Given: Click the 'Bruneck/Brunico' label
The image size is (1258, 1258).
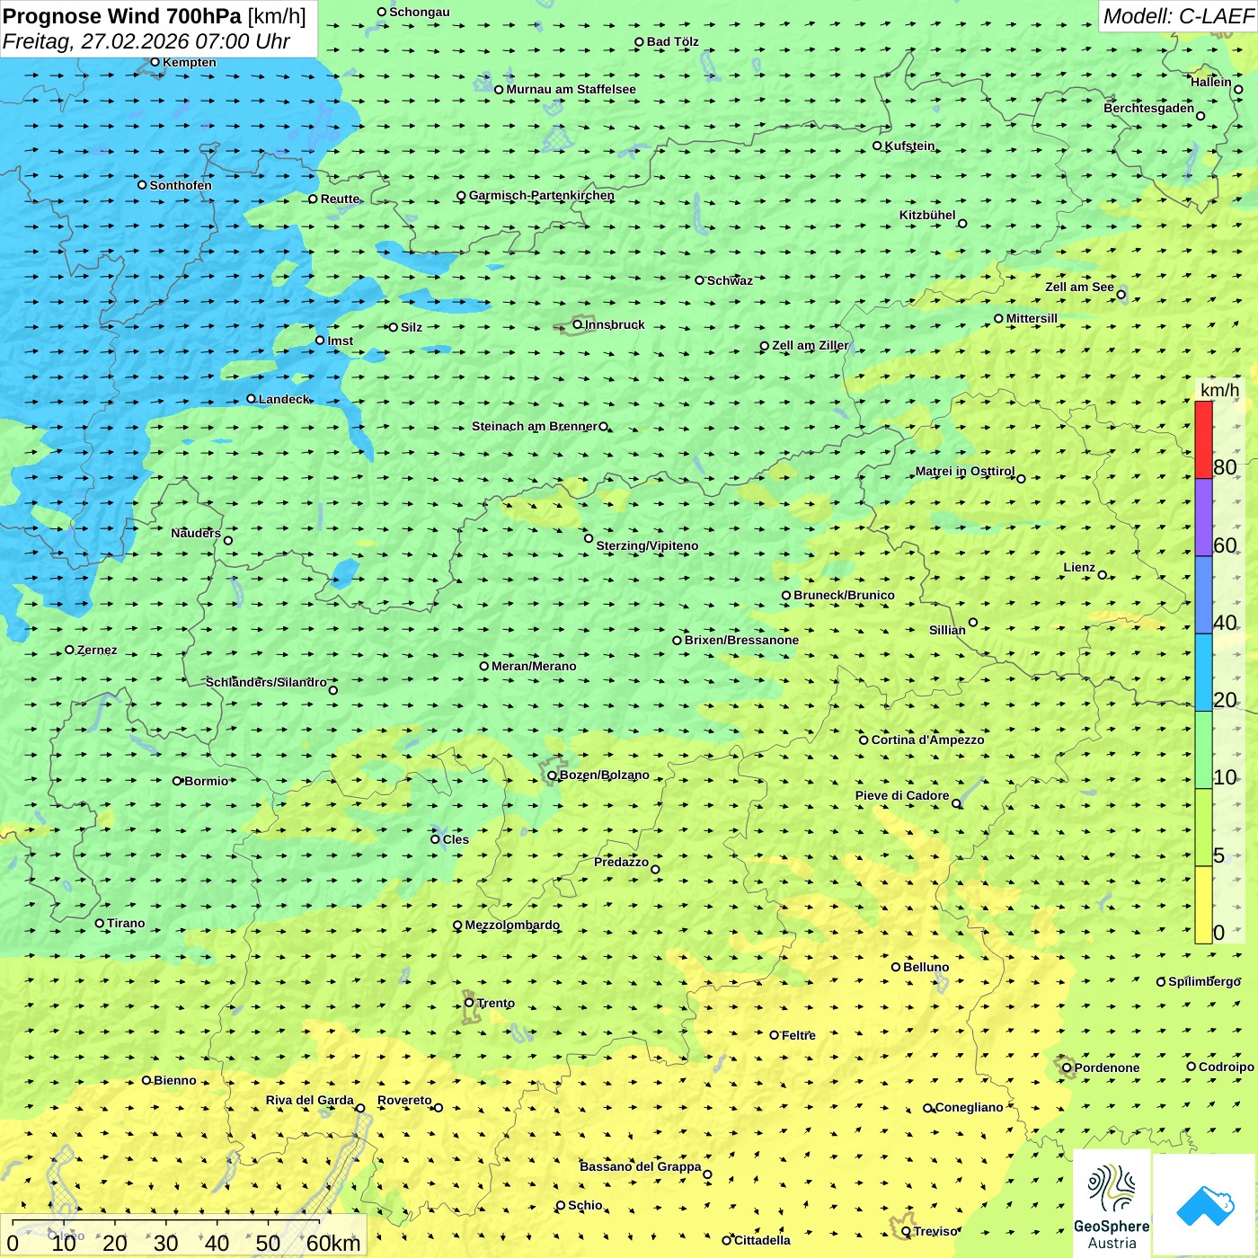Looking at the screenshot, I should 844,595.
